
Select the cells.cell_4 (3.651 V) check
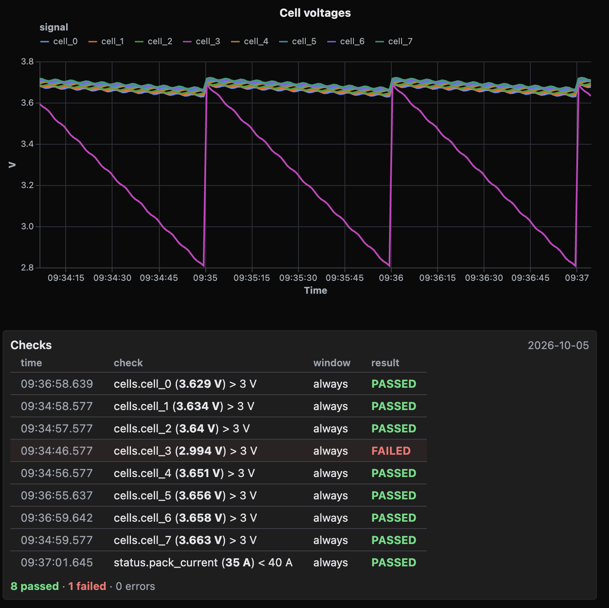[x=219, y=473]
